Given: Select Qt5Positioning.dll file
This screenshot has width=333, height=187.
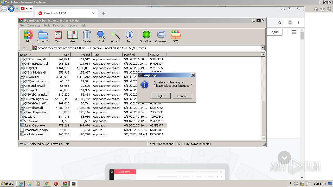Looking at the screenshot, I should [35, 59].
